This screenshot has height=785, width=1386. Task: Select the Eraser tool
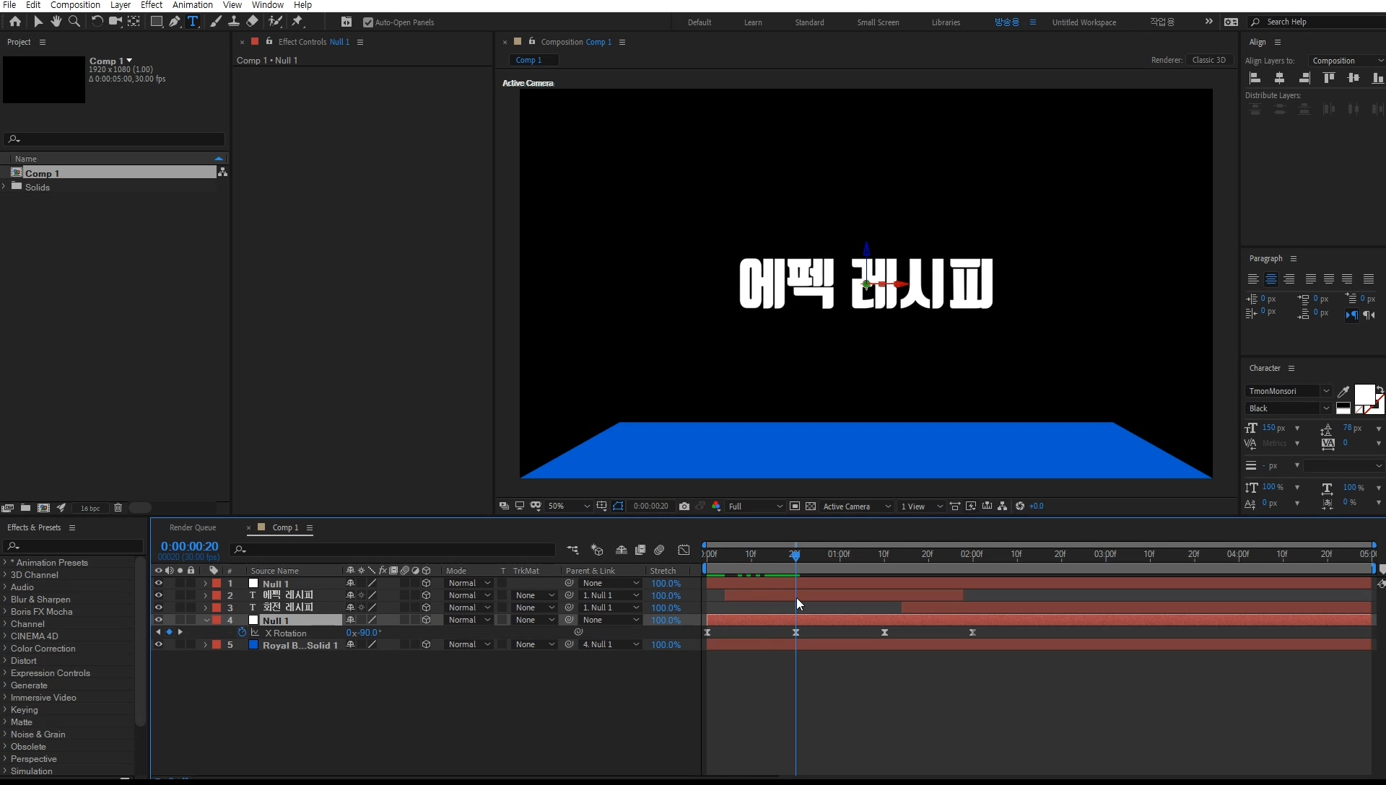(x=252, y=22)
